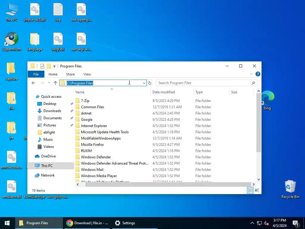305x229 pixels.
Task: Open the Share ribbon tab
Action: [70, 74]
